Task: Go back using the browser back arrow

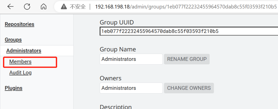Action: click(x=11, y=7)
